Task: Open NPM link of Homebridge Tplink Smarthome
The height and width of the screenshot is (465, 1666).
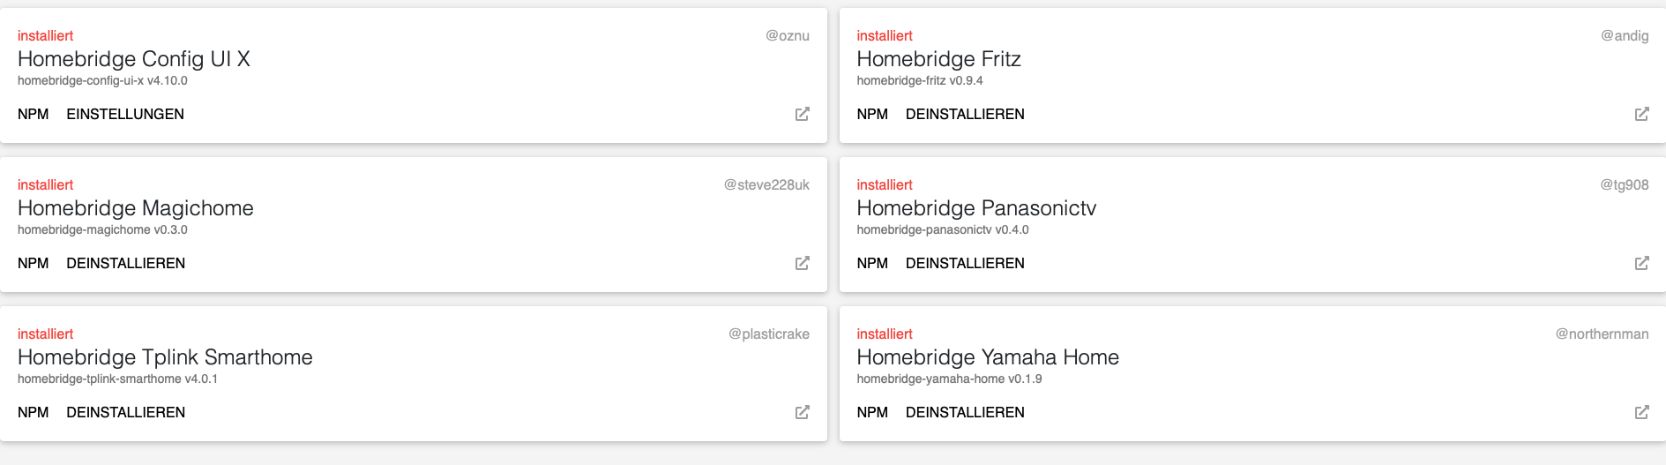Action: pos(34,412)
